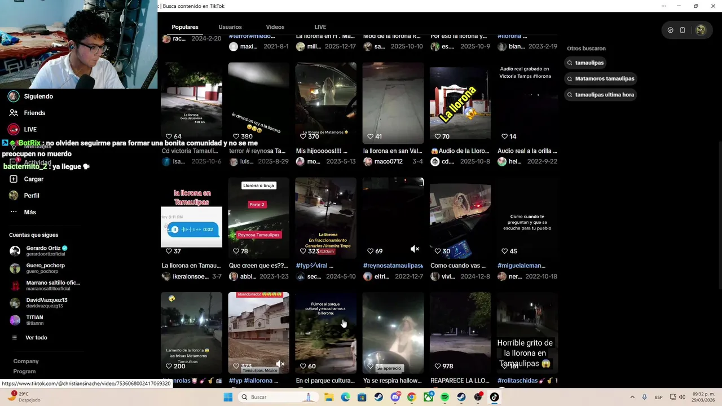Image resolution: width=722 pixels, height=406 pixels.
Task: Open TITIAN followed account
Action: [x=27, y=320]
